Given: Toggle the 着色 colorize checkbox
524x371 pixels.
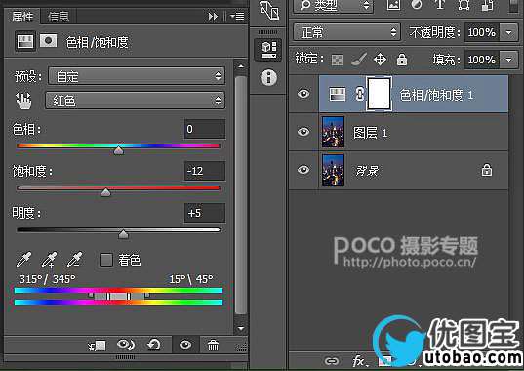Looking at the screenshot, I should (x=106, y=260).
